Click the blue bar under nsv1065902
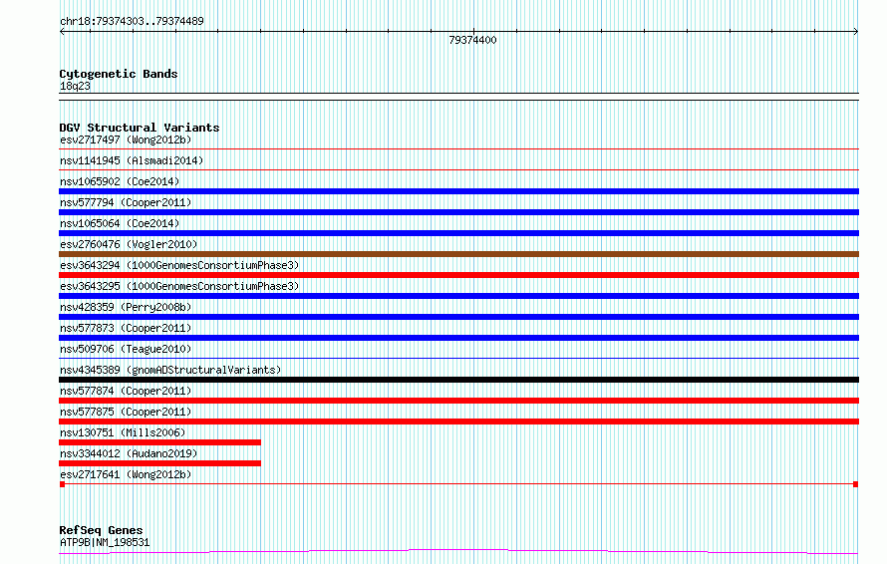This screenshot has width=887, height=564. [458, 191]
